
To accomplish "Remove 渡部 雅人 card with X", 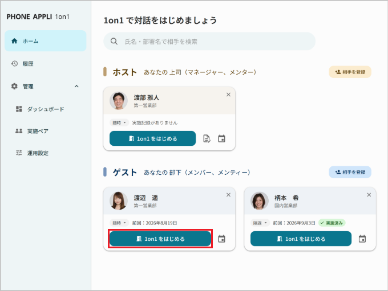I will click(228, 95).
